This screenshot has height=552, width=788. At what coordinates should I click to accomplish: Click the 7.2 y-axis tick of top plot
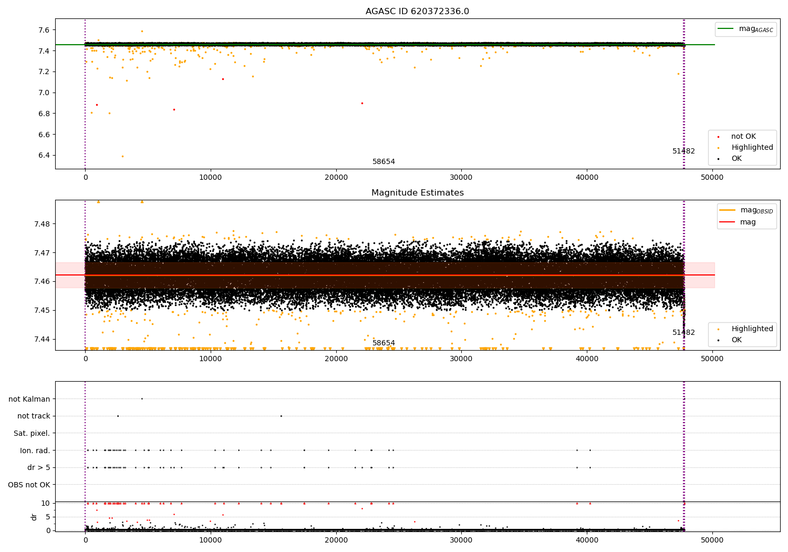[x=44, y=71]
